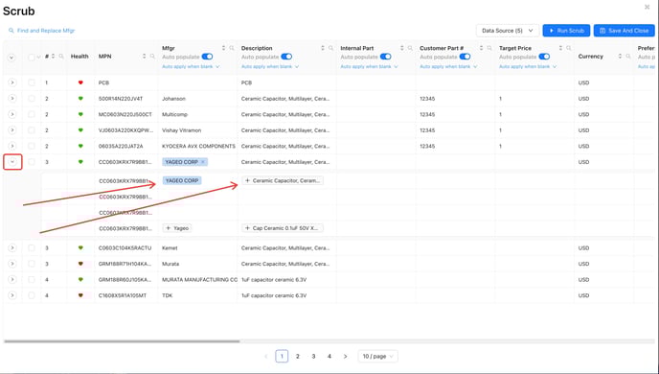The image size is (659, 374).
Task: Click health heart on Murata GRM188R71H104KA row
Action: click(80, 264)
